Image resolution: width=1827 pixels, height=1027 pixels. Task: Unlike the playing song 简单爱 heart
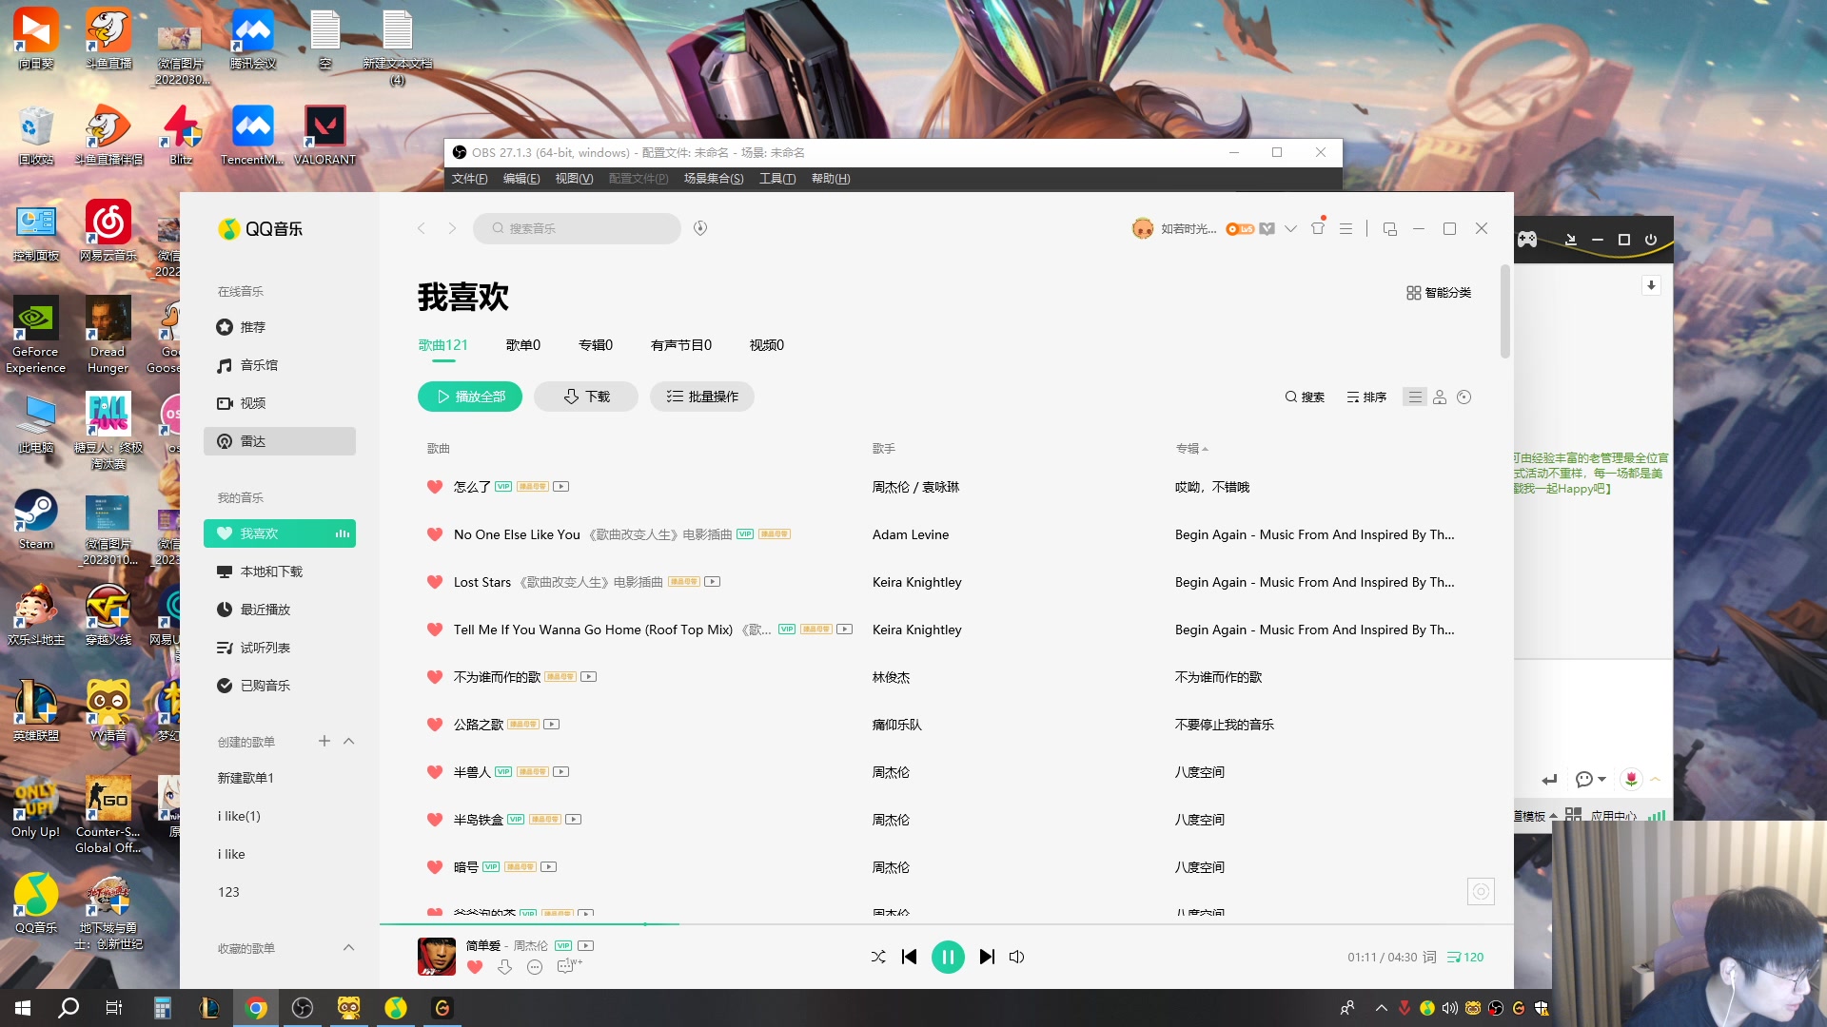(x=475, y=967)
